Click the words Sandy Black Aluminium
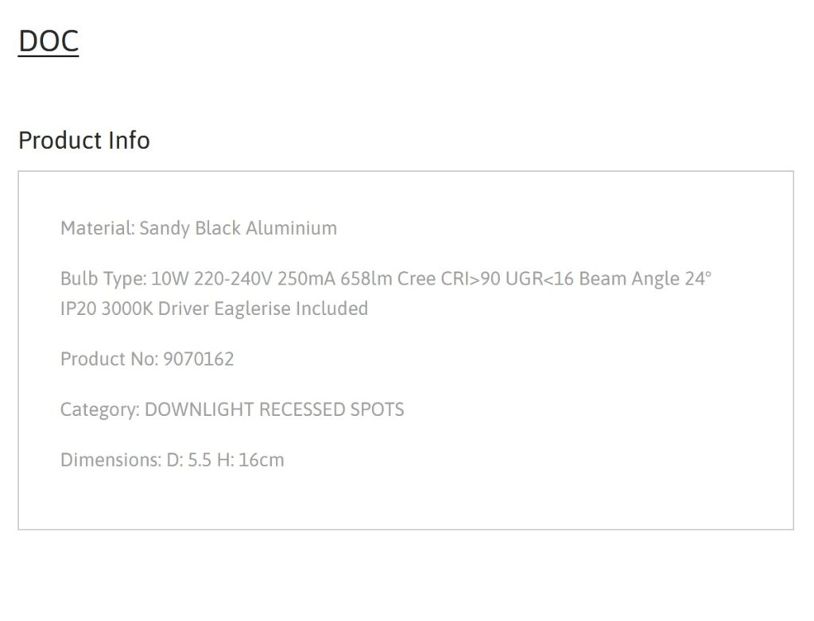Image resolution: width=814 pixels, height=621 pixels. point(238,228)
